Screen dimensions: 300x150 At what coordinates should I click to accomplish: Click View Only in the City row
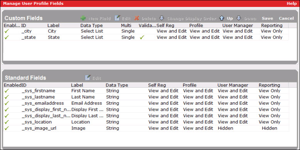pyautogui.click(x=271, y=31)
